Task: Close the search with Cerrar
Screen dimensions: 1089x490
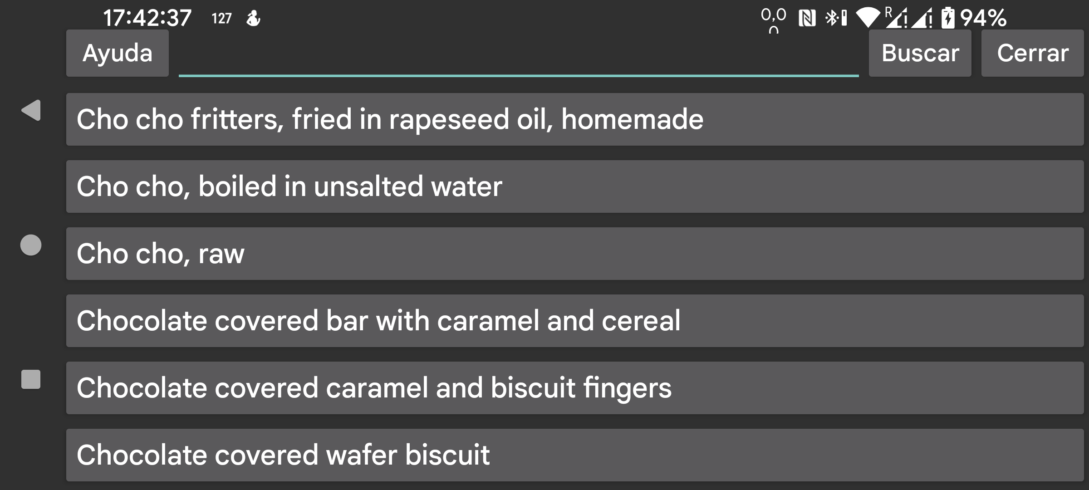Action: tap(1032, 53)
